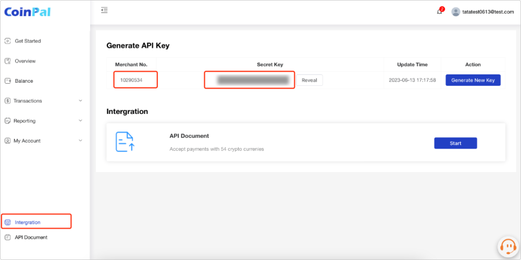Viewport: 521px width, 260px height.
Task: Select the merchant number 10290534
Action: [x=131, y=80]
